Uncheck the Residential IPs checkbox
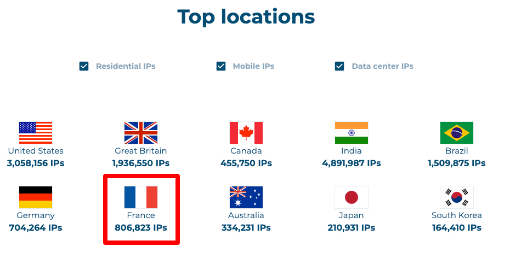The image size is (510, 258). point(84,66)
